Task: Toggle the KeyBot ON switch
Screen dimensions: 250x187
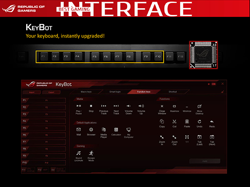Action: tap(212, 84)
